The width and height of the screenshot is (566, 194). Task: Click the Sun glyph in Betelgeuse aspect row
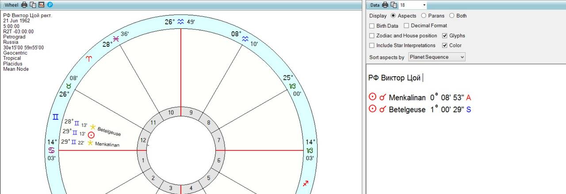pyautogui.click(x=372, y=109)
